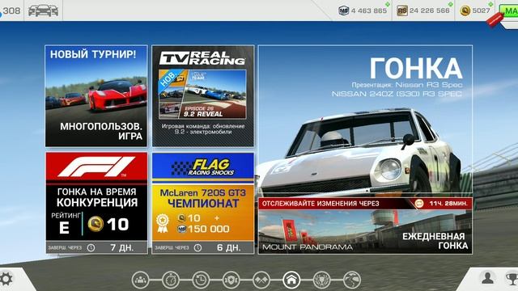Click the round timer icon beside 11ч. 28мин.
518x291 pixels.
419,203
